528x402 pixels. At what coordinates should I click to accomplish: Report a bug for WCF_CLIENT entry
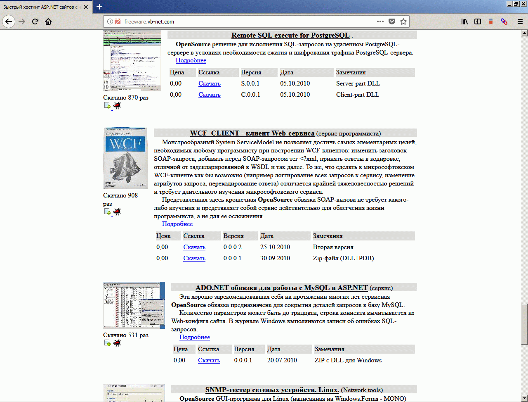(117, 212)
